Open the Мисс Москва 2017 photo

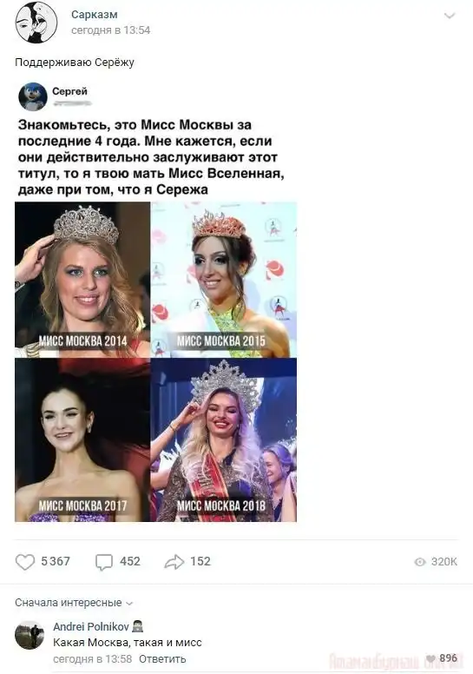[82, 440]
